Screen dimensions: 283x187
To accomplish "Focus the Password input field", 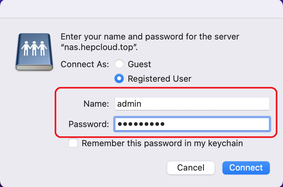I will pyautogui.click(x=192, y=124).
